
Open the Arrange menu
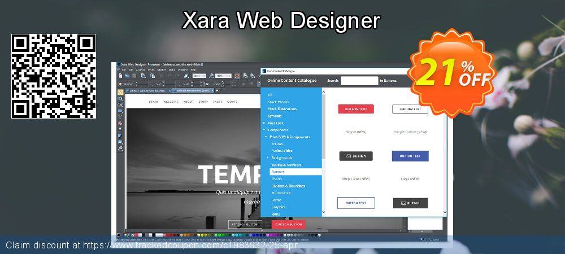click(x=141, y=70)
